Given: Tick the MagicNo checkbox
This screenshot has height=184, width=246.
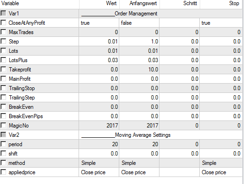Looking at the screenshot, I should click(3, 125).
